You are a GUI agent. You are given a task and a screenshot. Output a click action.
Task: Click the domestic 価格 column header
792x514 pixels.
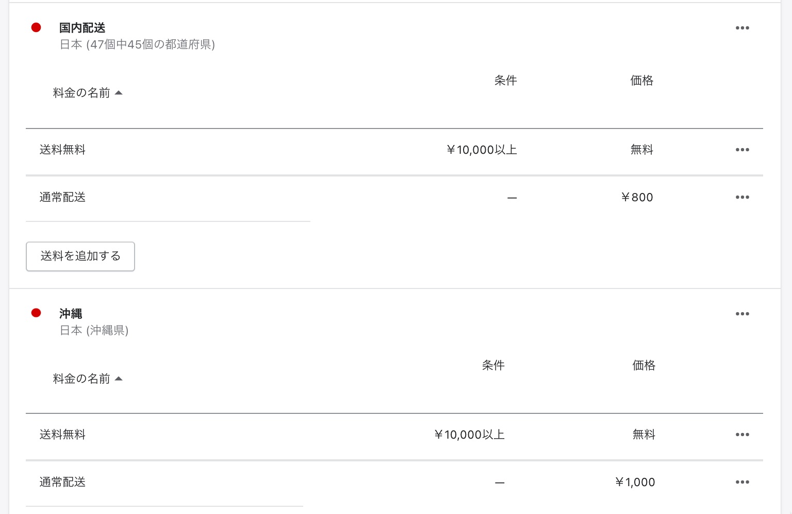[642, 81]
